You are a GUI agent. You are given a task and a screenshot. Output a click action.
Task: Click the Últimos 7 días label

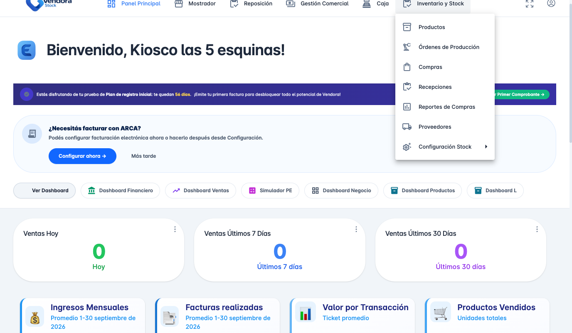(280, 267)
